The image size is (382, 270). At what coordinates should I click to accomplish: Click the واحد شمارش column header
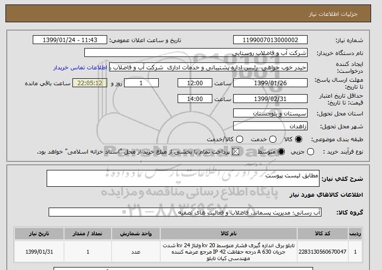(x=136, y=233)
